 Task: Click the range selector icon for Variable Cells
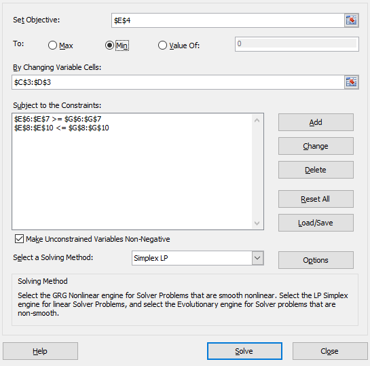351,82
